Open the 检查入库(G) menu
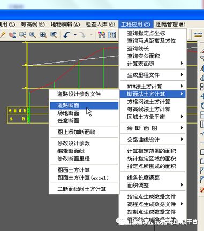 pyautogui.click(x=100, y=25)
